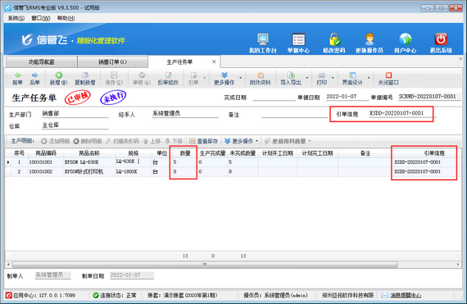
Task: Click 修改密码 lock icon
Action: pyautogui.click(x=334, y=39)
